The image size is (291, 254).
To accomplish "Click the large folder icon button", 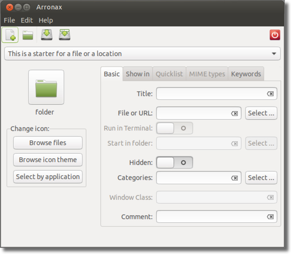I will tap(46, 88).
